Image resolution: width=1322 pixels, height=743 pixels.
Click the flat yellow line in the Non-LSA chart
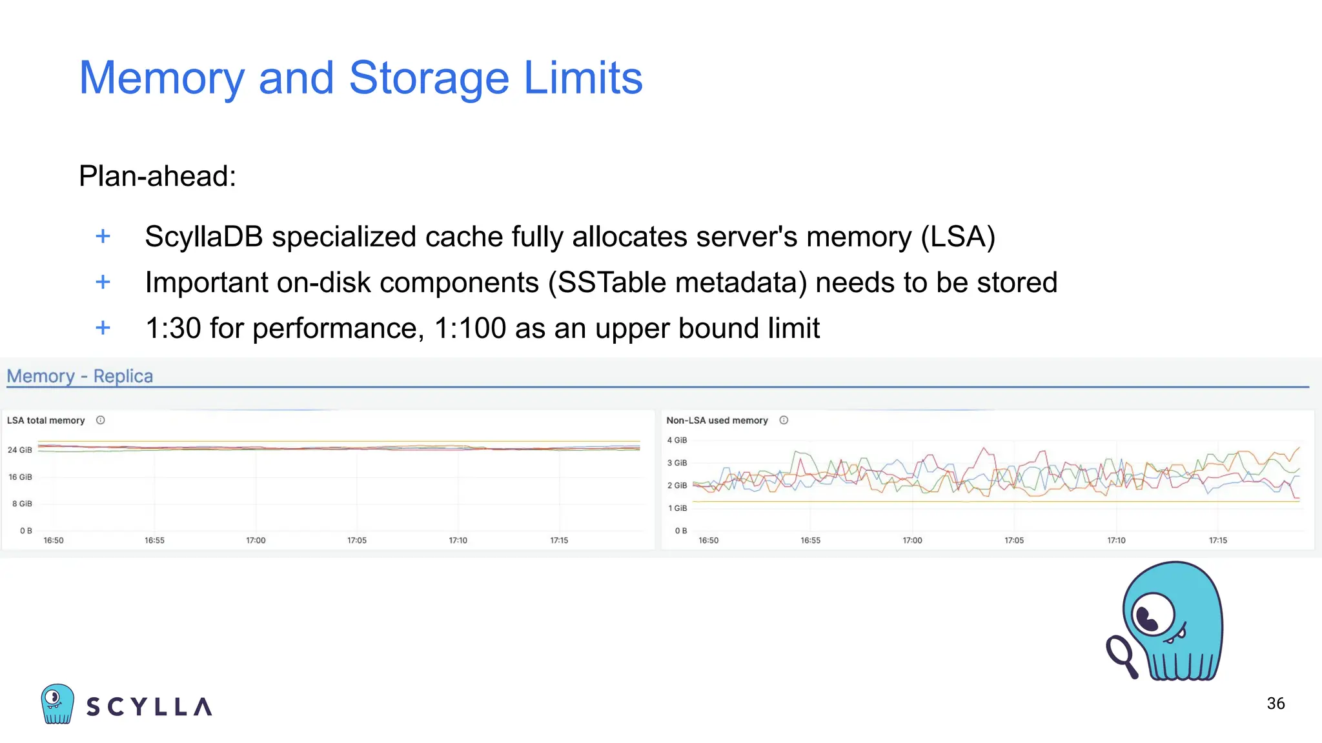[x=839, y=501]
